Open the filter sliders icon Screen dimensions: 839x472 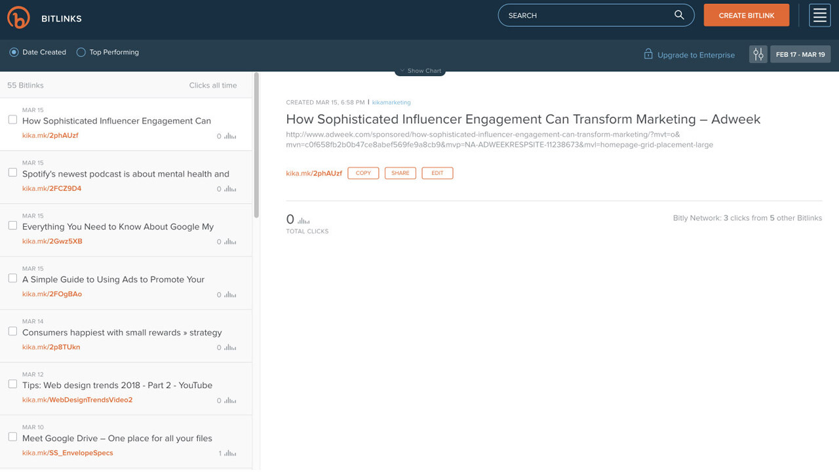(x=758, y=54)
